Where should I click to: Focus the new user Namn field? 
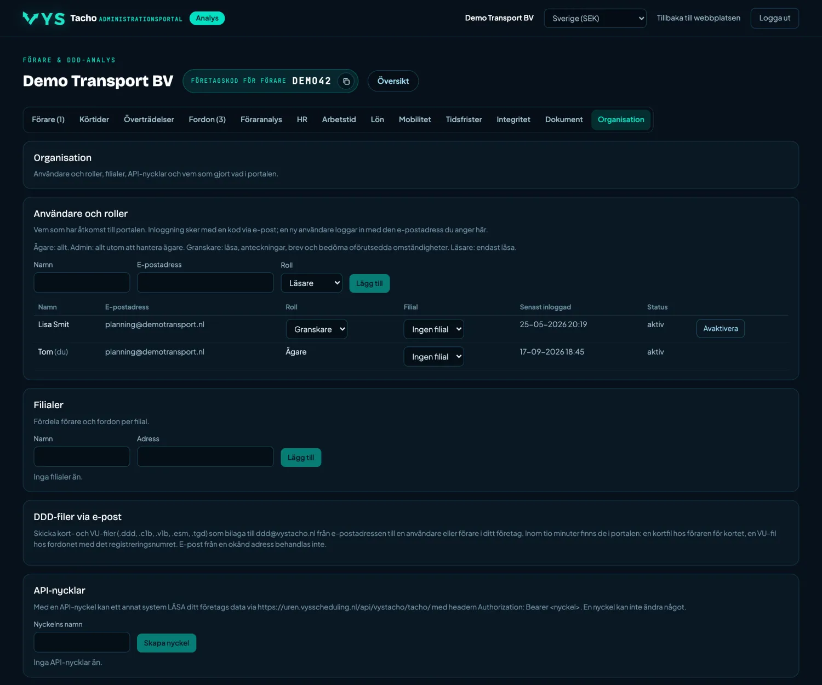(82, 283)
